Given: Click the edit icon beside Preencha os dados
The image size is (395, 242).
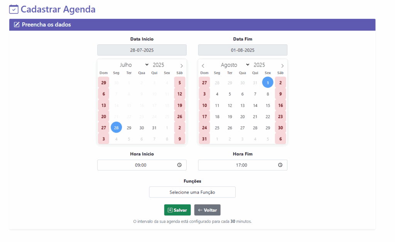Looking at the screenshot, I should pos(17,25).
